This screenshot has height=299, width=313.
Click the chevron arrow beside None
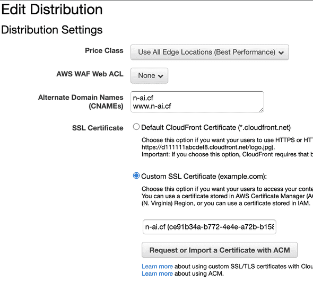click(161, 76)
